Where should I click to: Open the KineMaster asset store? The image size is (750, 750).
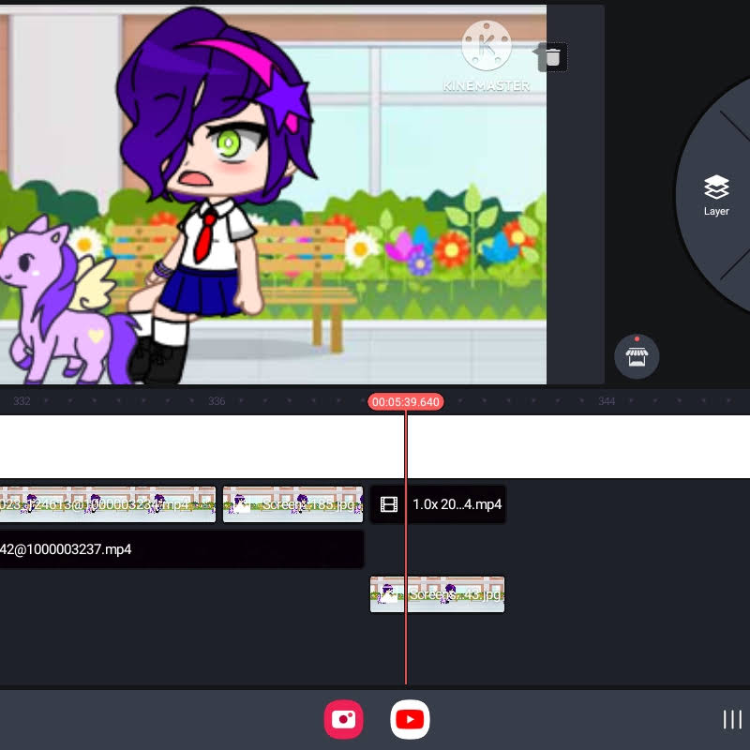coord(637,356)
